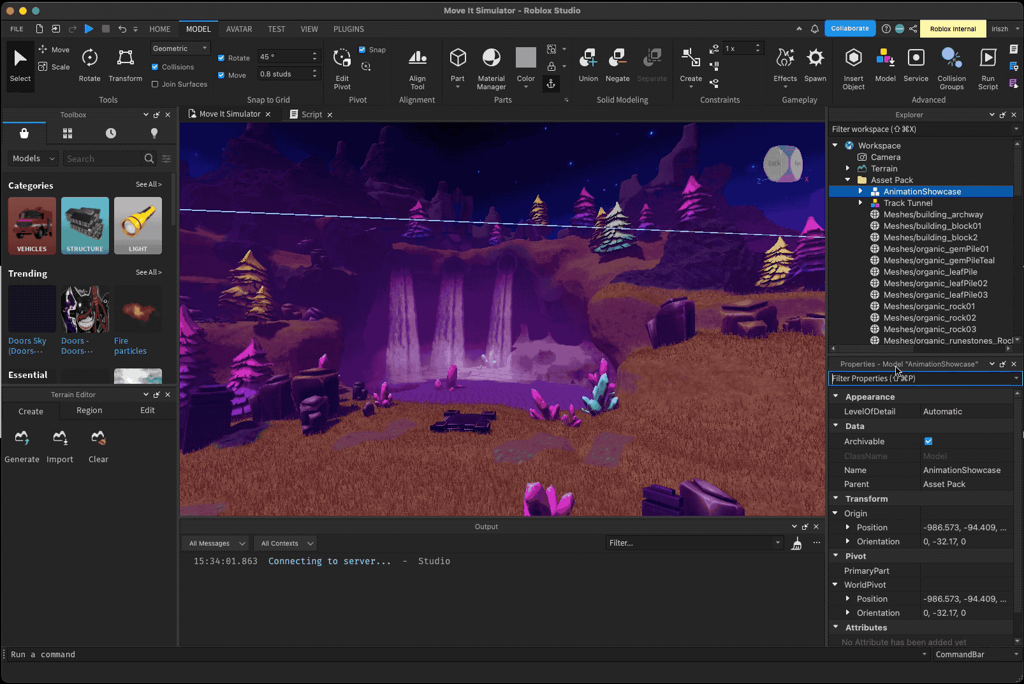The width and height of the screenshot is (1024, 684).
Task: Click the Collaborate button
Action: 849,29
